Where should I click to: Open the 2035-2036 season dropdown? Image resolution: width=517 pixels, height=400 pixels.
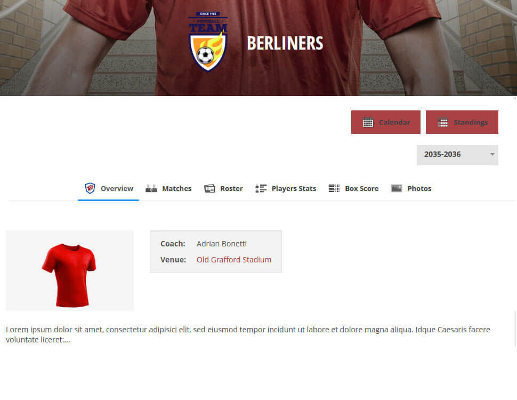tap(457, 155)
